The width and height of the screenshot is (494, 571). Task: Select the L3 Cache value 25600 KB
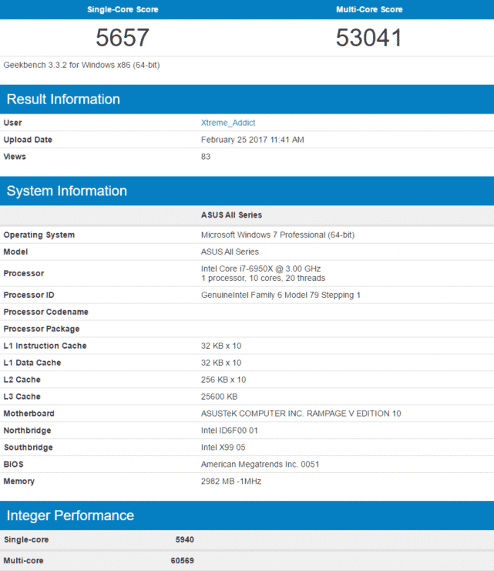click(x=219, y=397)
